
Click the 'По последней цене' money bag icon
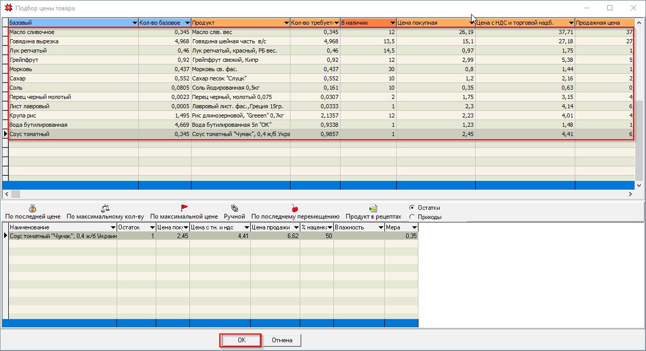point(33,208)
